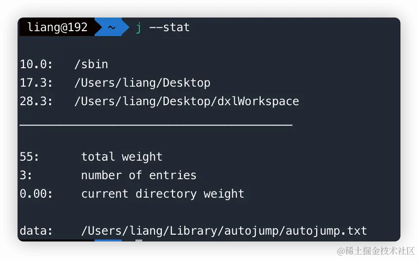The image size is (418, 259).
Task: Click the --stat argument text
Action: point(169,27)
